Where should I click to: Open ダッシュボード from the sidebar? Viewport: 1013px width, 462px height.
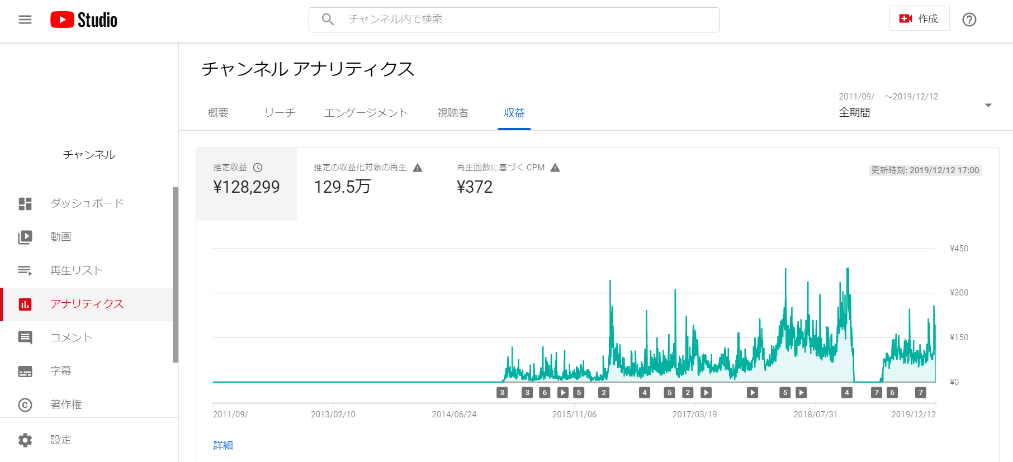click(x=87, y=203)
